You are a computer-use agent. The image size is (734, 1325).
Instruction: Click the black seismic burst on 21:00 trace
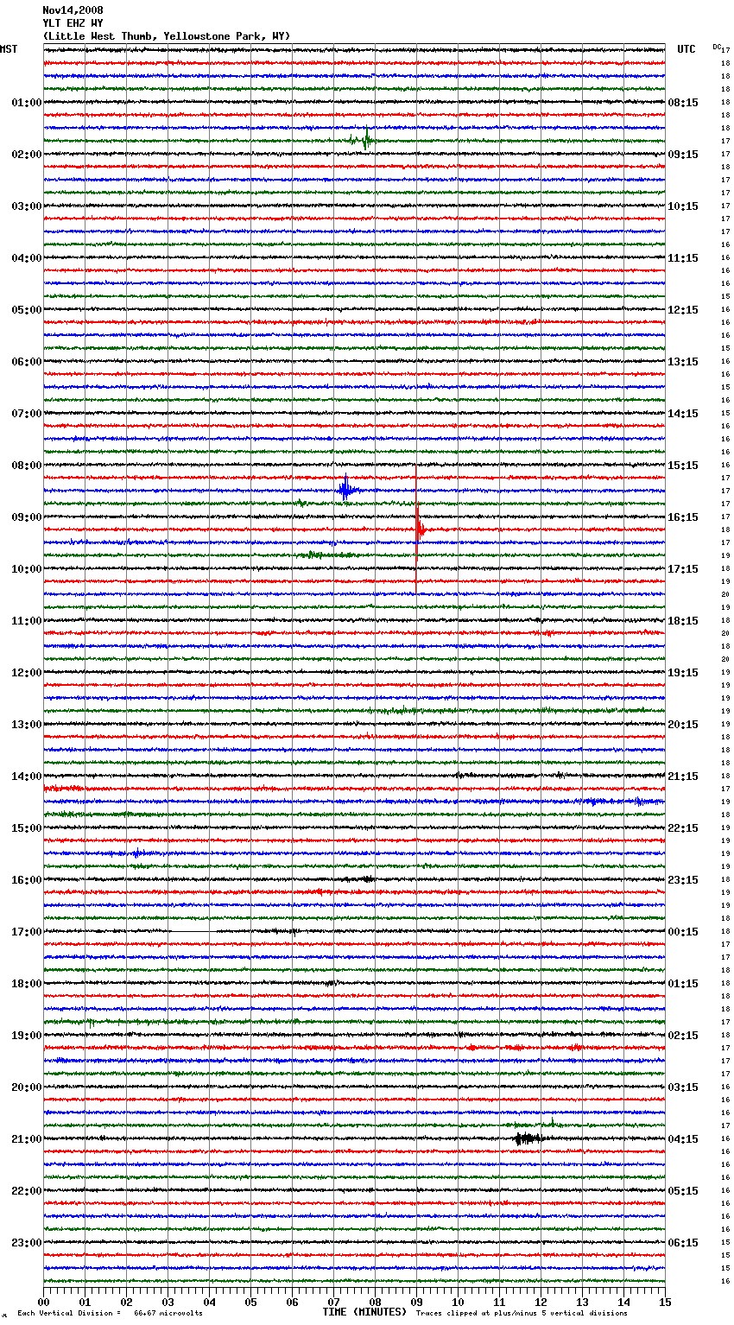point(528,1138)
